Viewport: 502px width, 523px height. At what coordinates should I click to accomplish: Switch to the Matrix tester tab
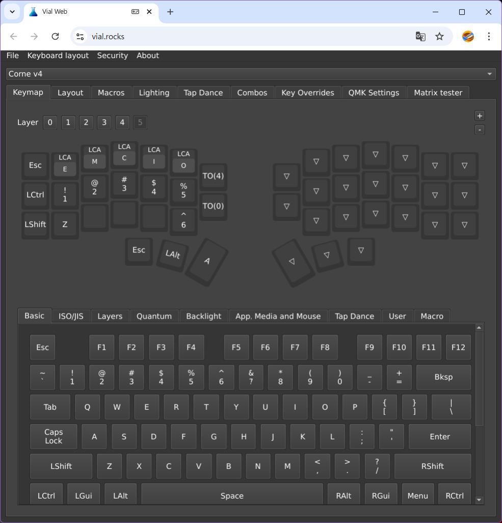[x=438, y=93]
